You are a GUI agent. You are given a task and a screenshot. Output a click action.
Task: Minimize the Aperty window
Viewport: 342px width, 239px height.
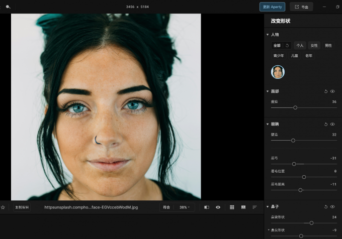[x=324, y=7]
